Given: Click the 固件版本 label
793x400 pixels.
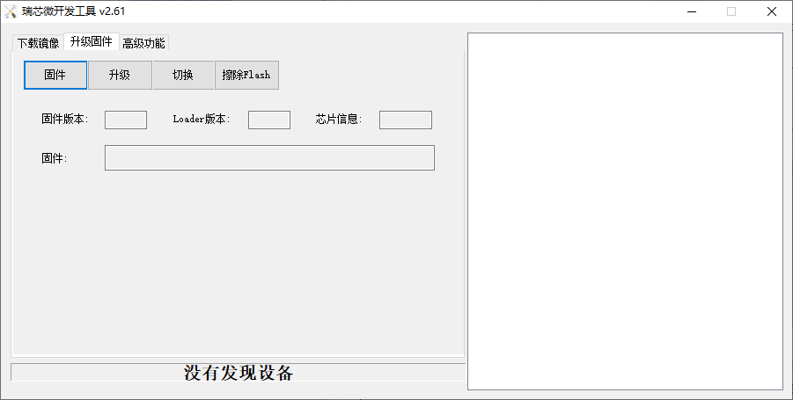Looking at the screenshot, I should pos(65,120).
